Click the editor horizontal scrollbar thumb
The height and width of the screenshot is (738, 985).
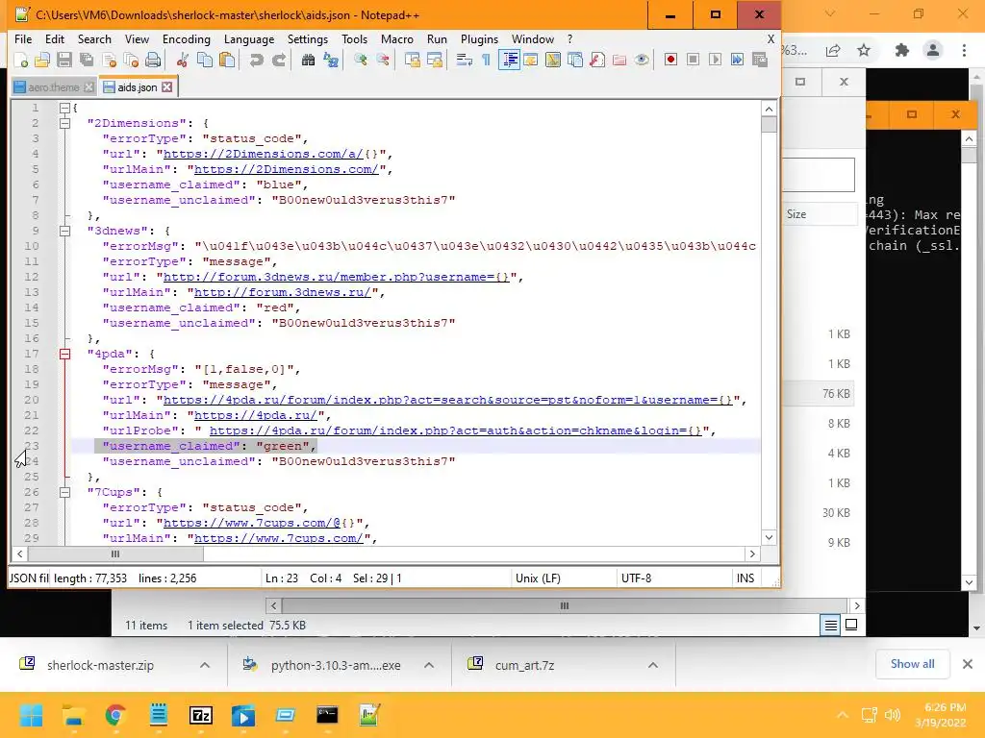point(115,554)
